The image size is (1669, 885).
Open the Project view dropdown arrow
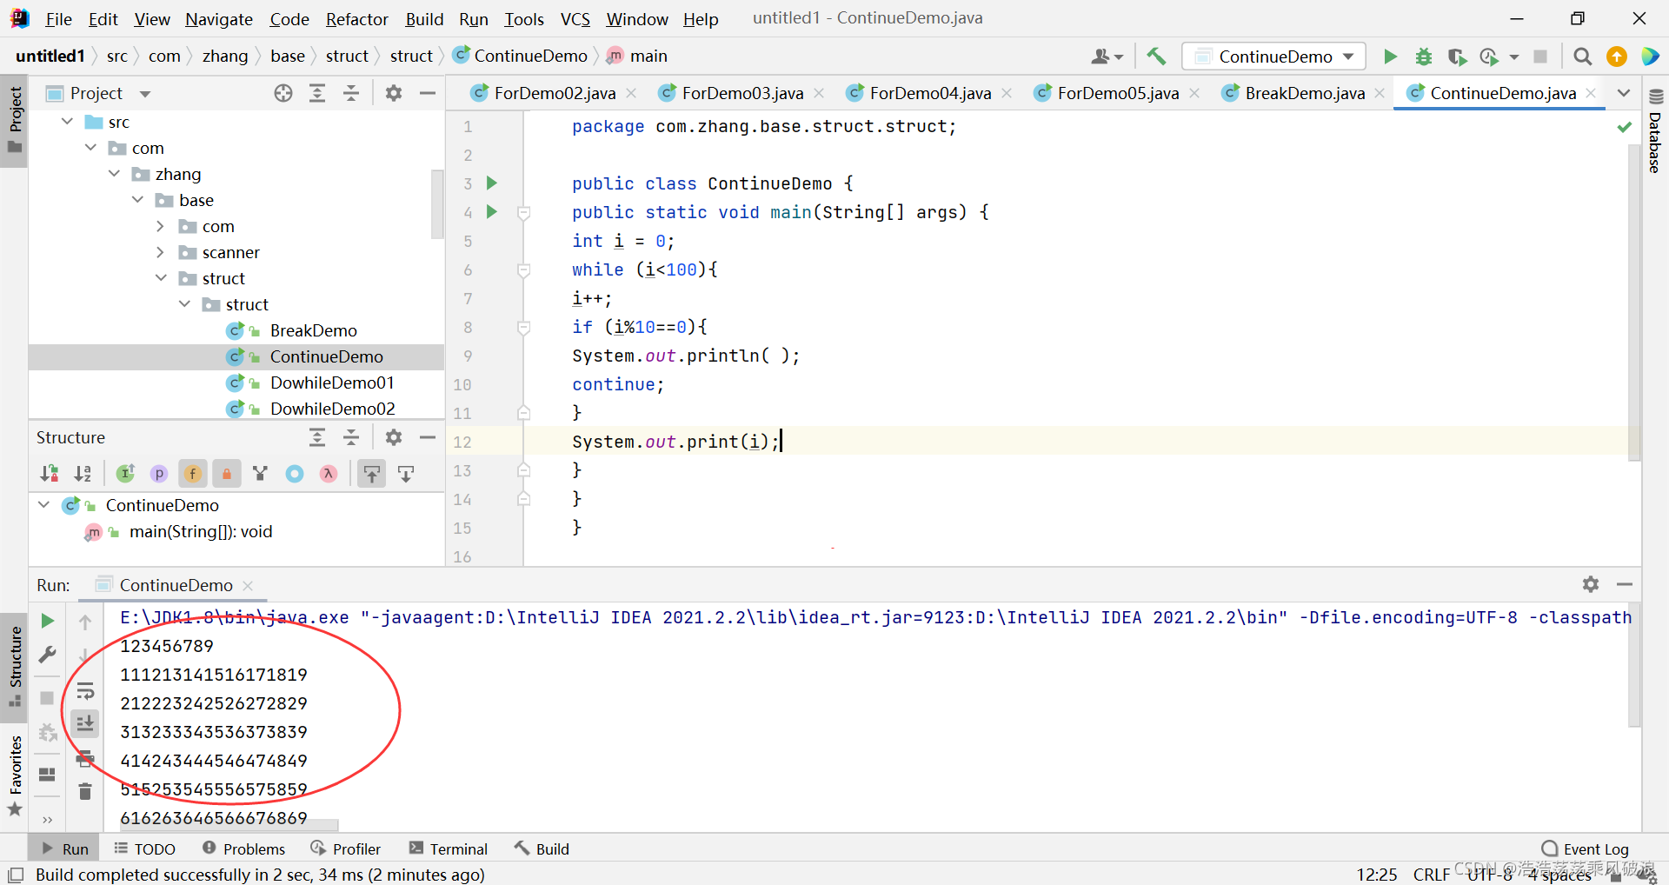pyautogui.click(x=145, y=94)
